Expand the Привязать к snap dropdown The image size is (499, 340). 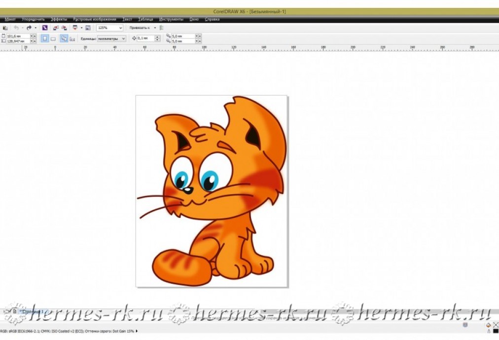pyautogui.click(x=154, y=28)
